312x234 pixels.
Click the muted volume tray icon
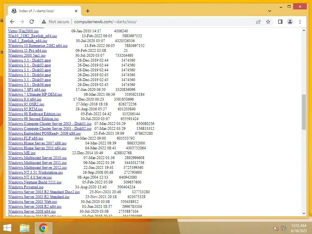coord(276,228)
